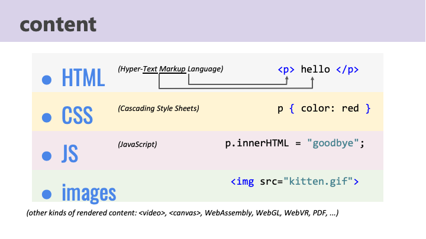Click the "goodbye" string in JS code
The width and height of the screenshot is (426, 239).
[333, 143]
